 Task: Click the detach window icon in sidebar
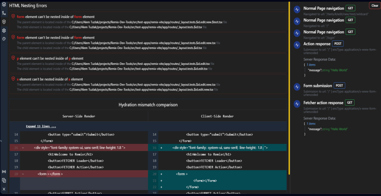(x=4, y=180)
